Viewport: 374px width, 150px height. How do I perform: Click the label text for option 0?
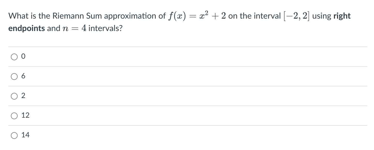(23, 56)
